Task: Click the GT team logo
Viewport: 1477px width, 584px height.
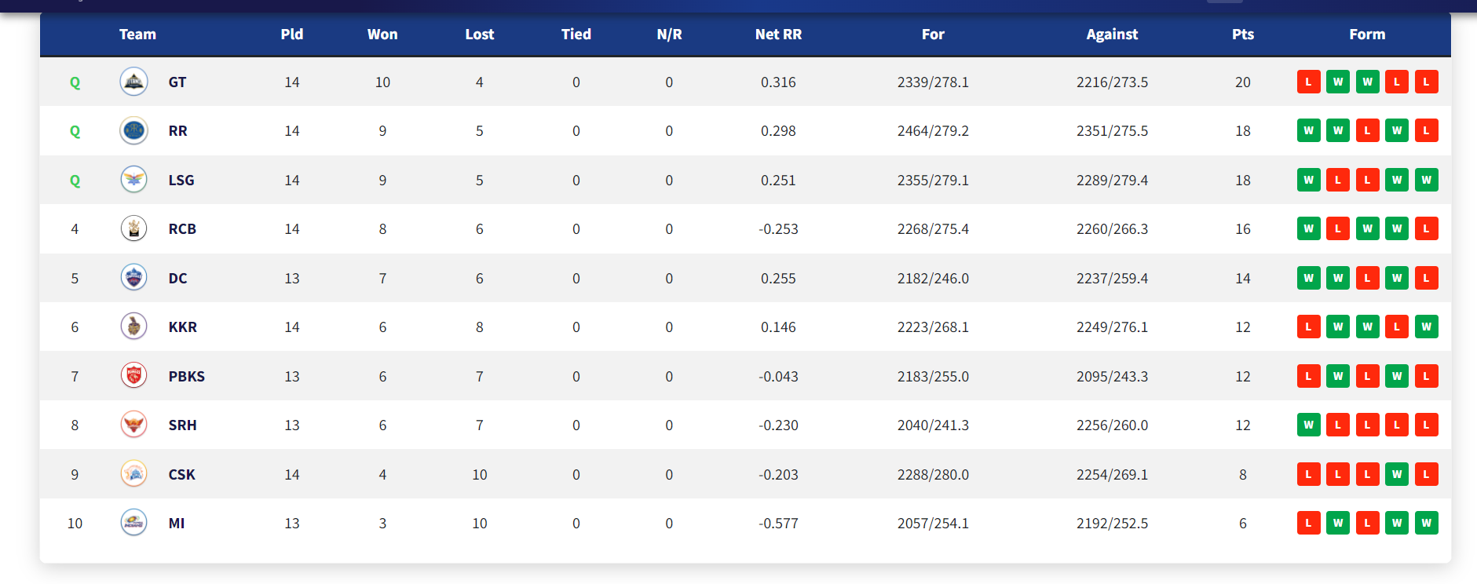Action: (133, 82)
